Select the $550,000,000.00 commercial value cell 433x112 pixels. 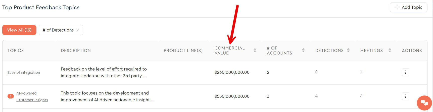pos(232,96)
